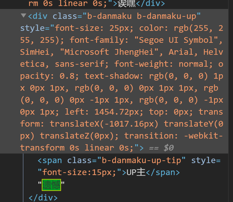Collapse the b-danmaku-up div node
Screen dimensions: 233x202
pyautogui.click(x=23, y=15)
